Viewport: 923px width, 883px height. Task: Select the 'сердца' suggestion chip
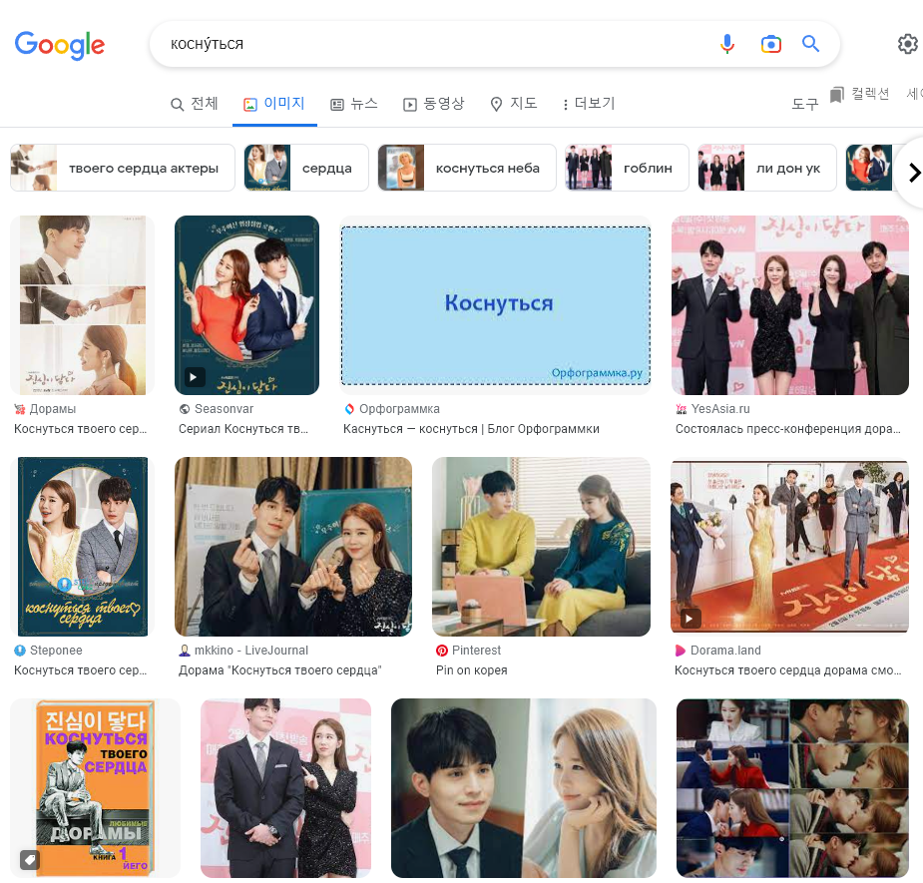point(306,168)
